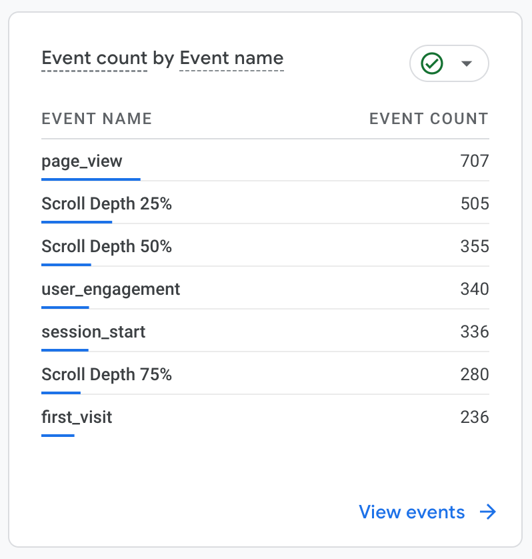This screenshot has width=532, height=559.
Task: Click the blue bar under page_view
Action: pyautogui.click(x=91, y=179)
